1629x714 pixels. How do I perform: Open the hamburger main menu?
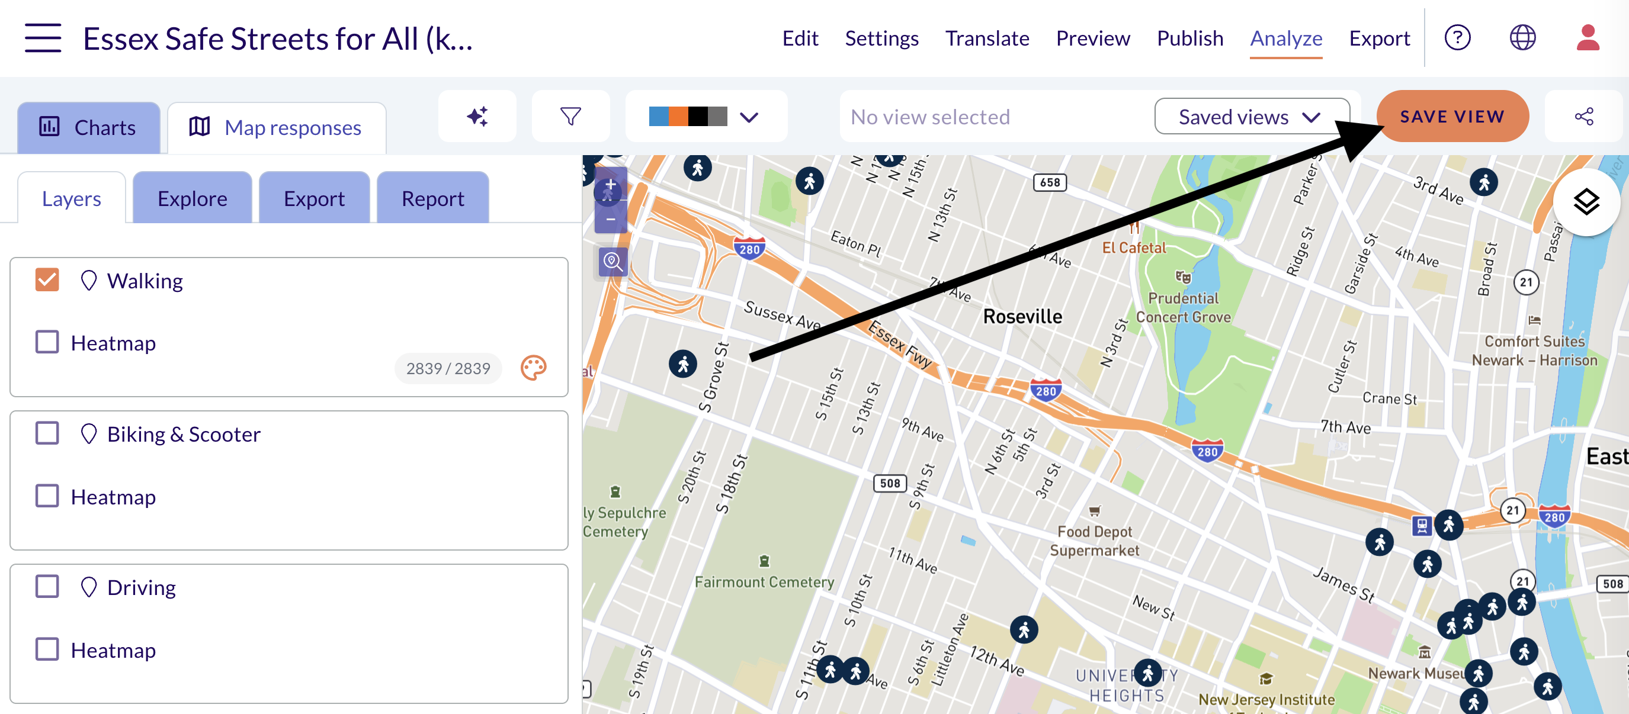pos(43,38)
